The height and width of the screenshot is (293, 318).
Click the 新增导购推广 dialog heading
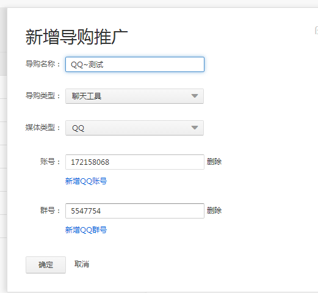pyautogui.click(x=76, y=37)
